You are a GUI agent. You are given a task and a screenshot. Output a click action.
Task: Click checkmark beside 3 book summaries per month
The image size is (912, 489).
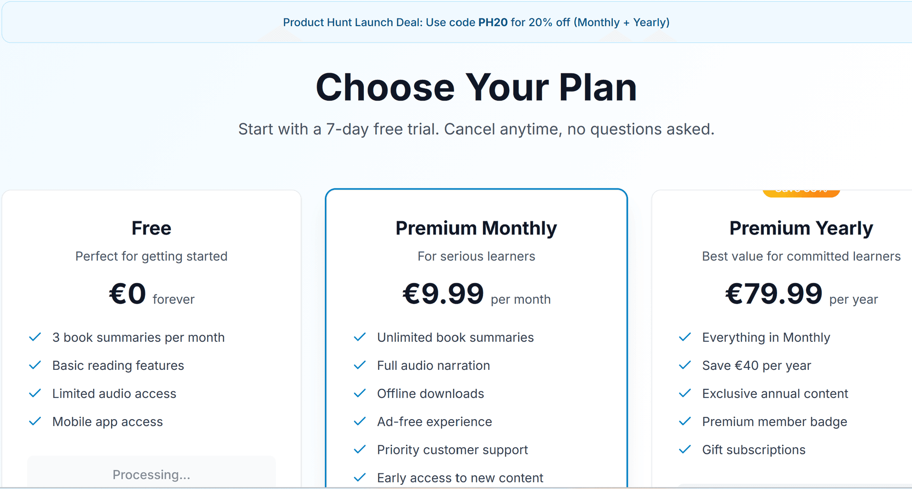pyautogui.click(x=35, y=337)
